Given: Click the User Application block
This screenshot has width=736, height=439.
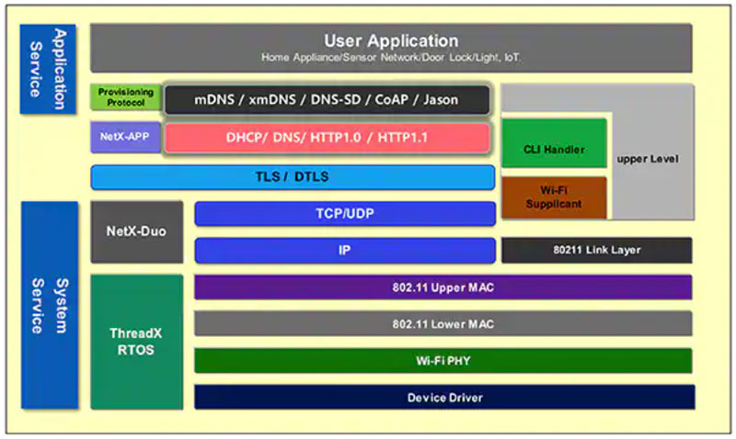Looking at the screenshot, I should point(391,48).
